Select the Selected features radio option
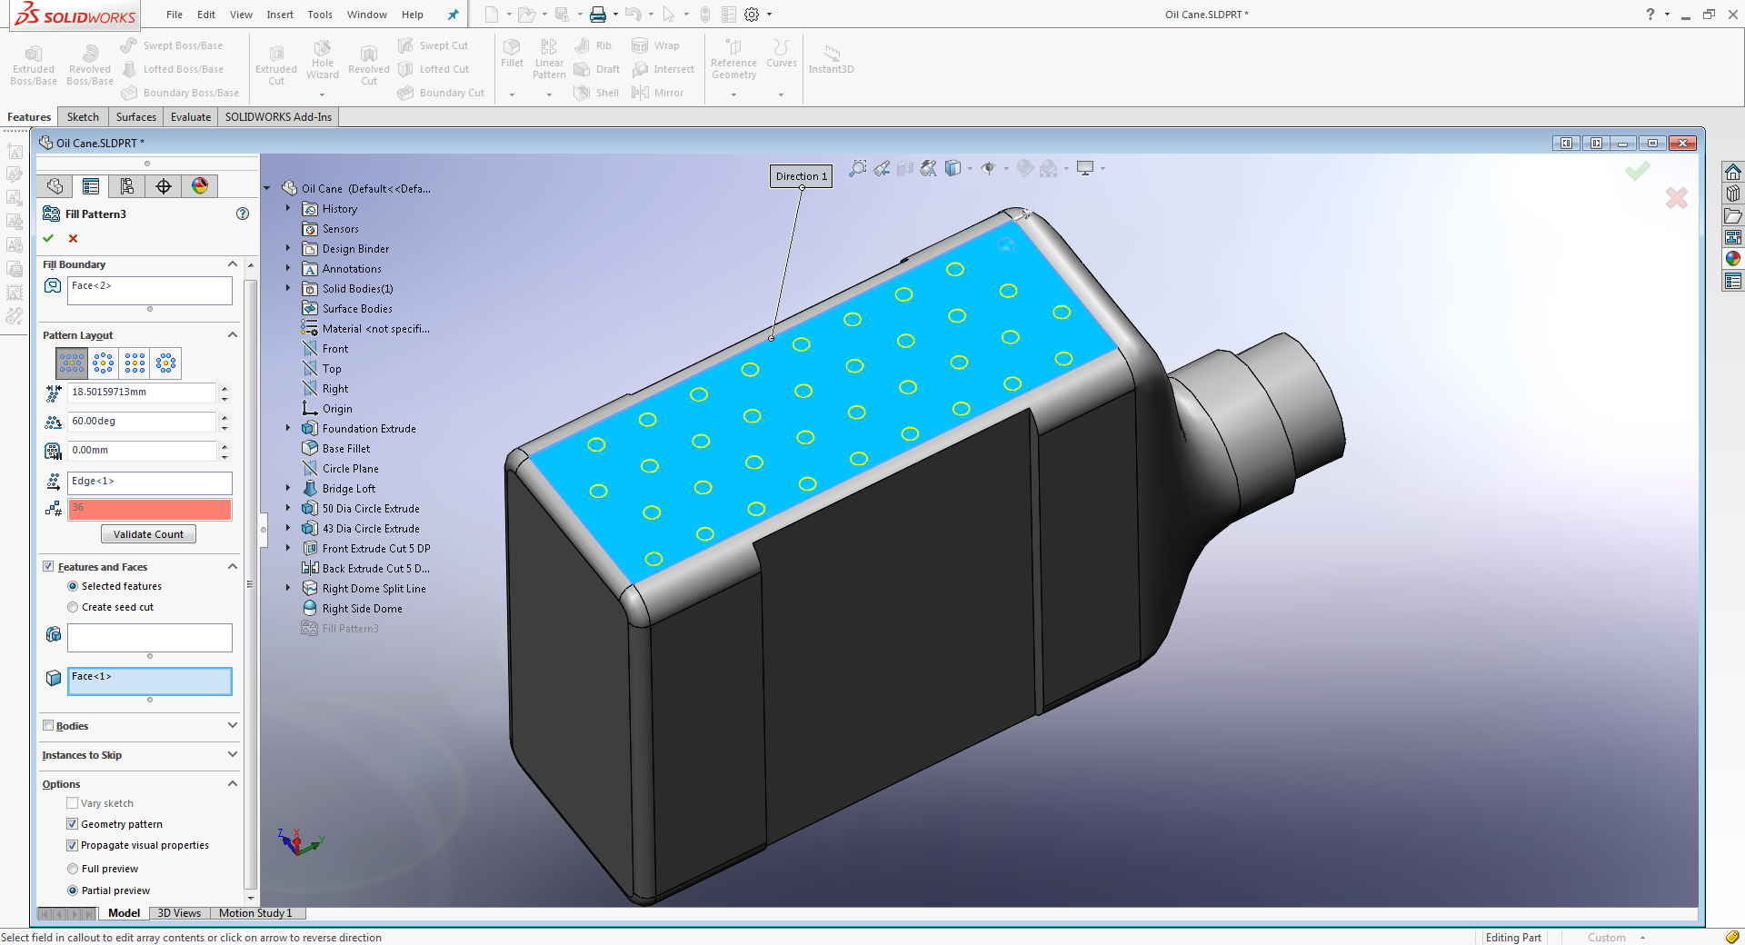 pos(73,586)
